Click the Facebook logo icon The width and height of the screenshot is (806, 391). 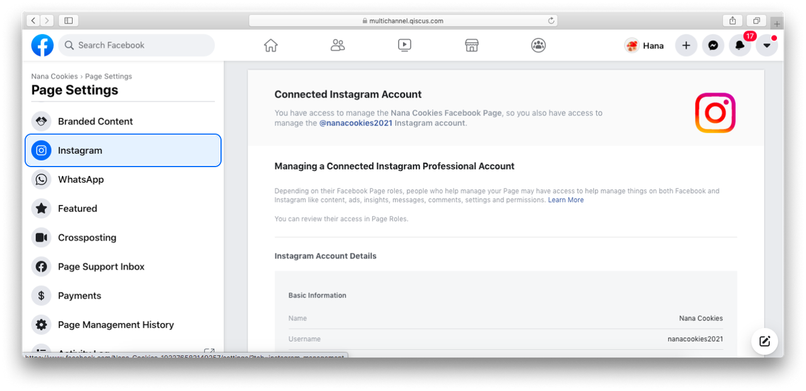[43, 45]
